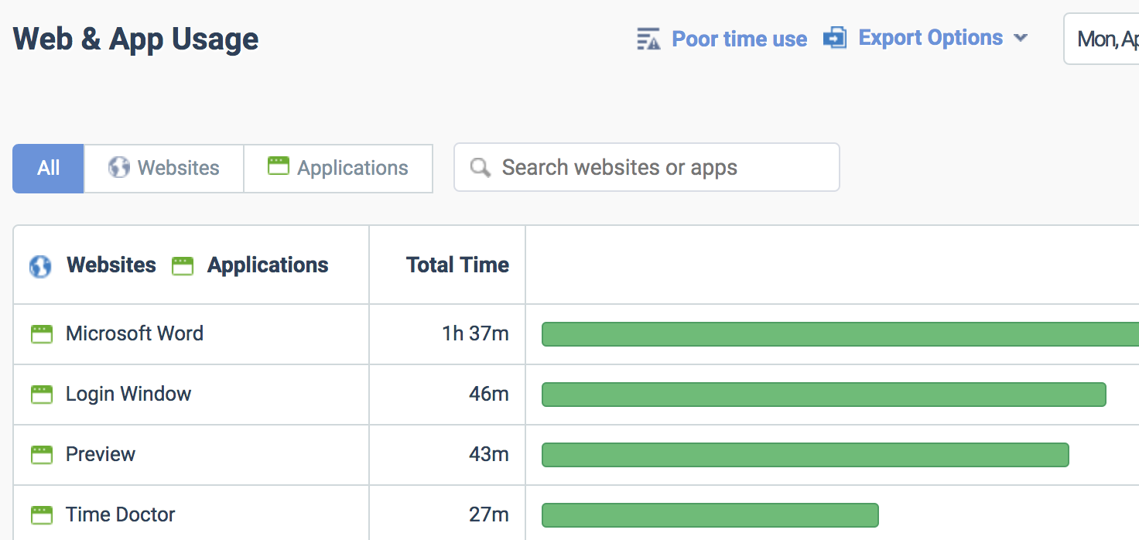The height and width of the screenshot is (540, 1139).
Task: Expand the Export Options chevron arrow
Action: click(x=1021, y=38)
